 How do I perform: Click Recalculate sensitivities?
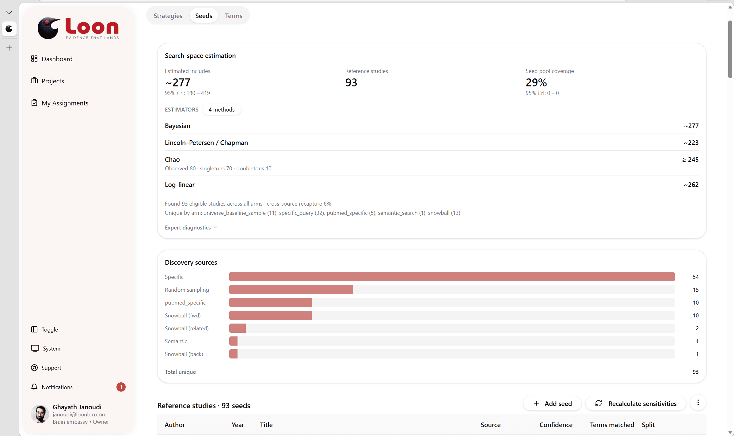636,404
